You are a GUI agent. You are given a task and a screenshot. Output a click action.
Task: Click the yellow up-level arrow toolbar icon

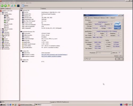click(9, 6)
